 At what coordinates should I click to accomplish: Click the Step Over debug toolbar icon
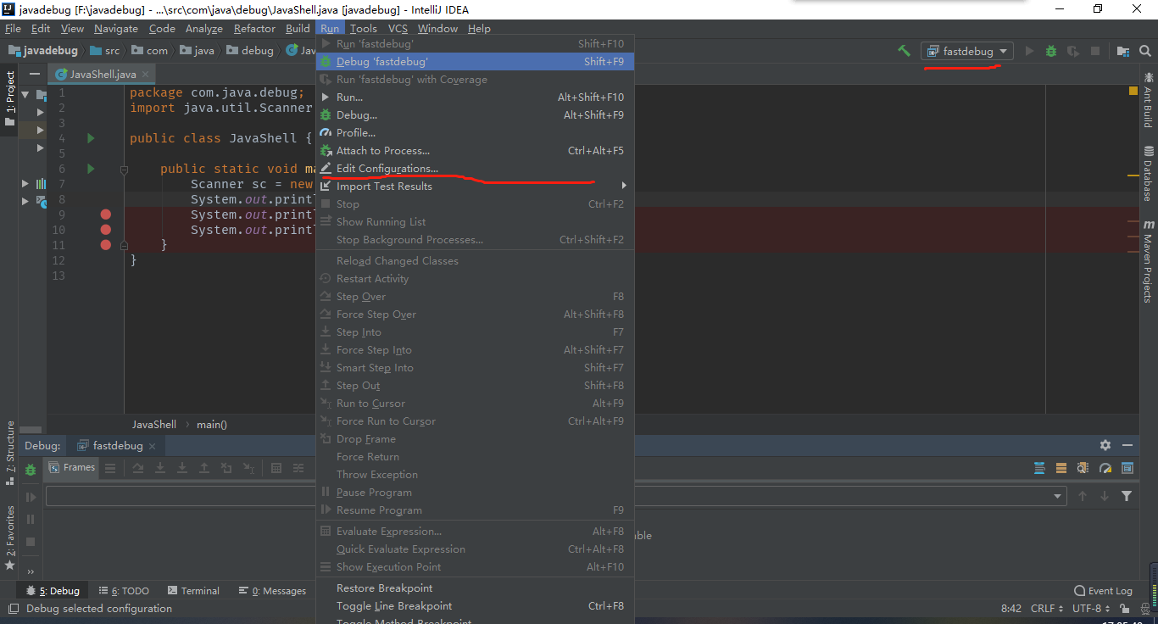[x=138, y=468]
